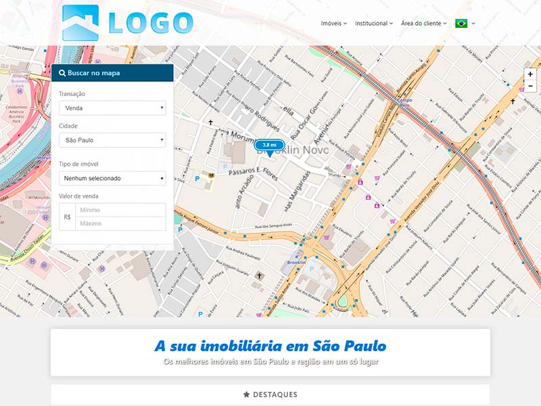Click the Brooklin station label on map
The width and height of the screenshot is (541, 406).
[x=296, y=263]
